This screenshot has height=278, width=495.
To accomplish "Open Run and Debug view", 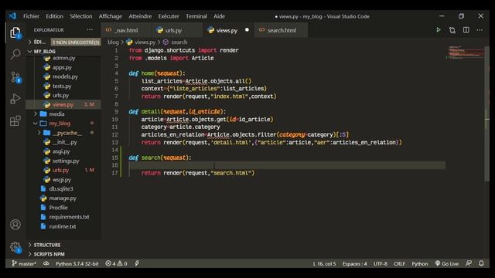I will tap(15, 99).
